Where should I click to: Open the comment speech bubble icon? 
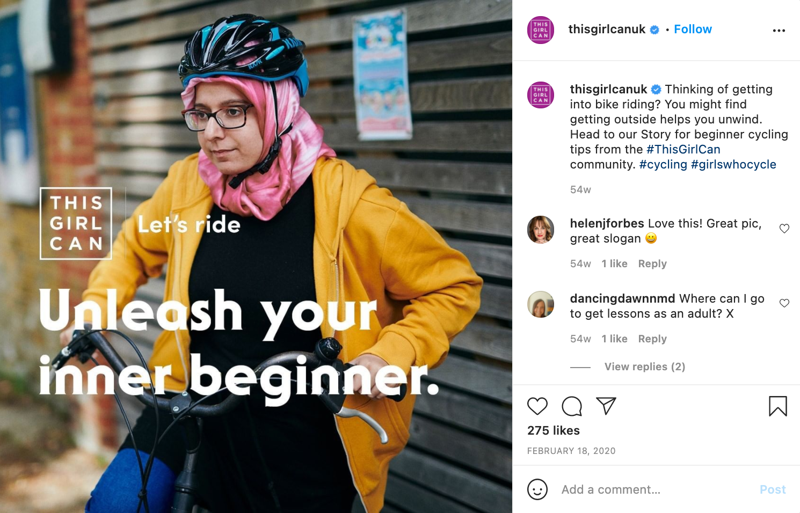572,406
